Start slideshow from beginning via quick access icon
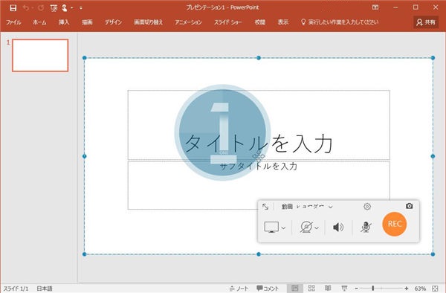 [54, 8]
